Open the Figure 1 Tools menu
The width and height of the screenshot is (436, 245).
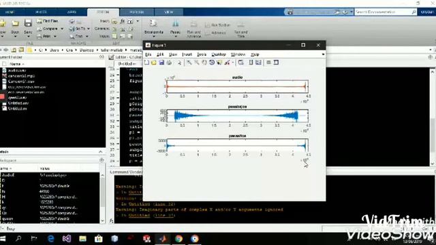[202, 54]
